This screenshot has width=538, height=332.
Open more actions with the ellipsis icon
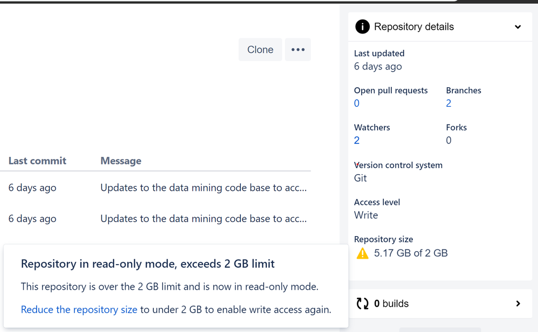pos(298,49)
